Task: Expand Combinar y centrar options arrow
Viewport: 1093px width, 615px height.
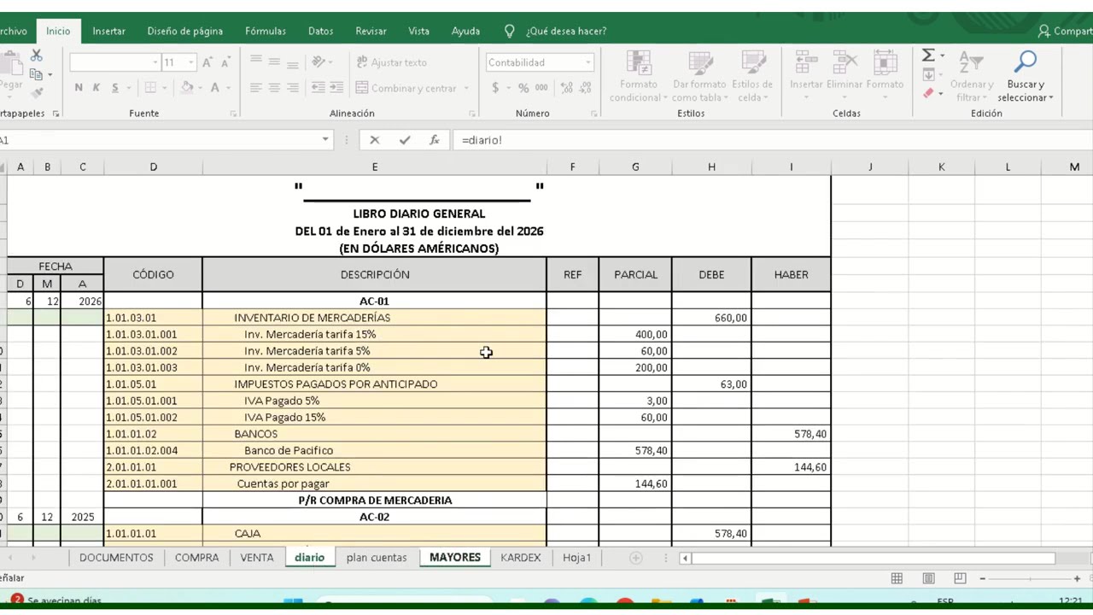Action: [x=466, y=88]
